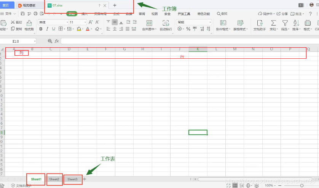Image resolution: width=319 pixels, height=188 pixels.
Task: Add a new document tab with plus
Action: (115, 5)
